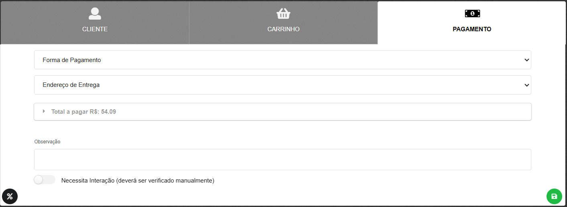Open the Endereço de Entrega dropdown

pyautogui.click(x=282, y=85)
